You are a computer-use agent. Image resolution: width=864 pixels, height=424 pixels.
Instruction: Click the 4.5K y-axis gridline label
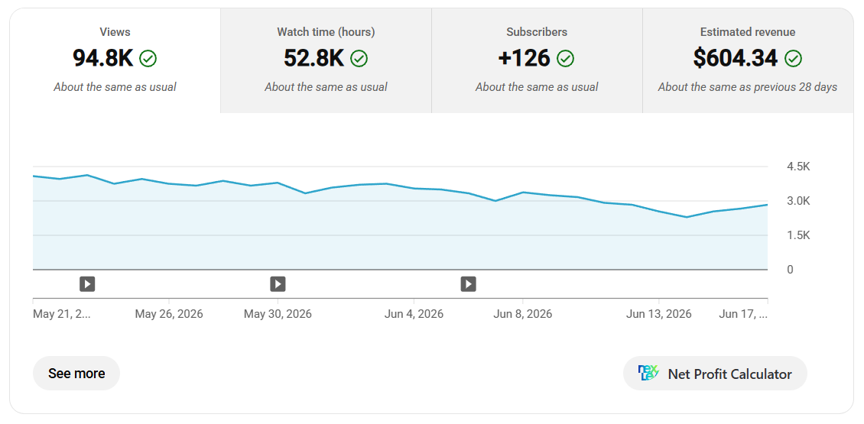tap(799, 167)
